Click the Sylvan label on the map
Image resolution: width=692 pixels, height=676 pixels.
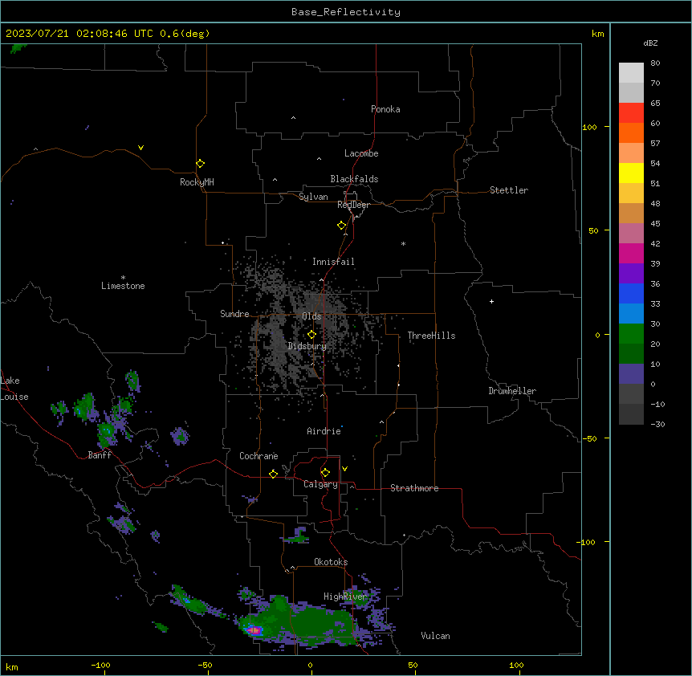[x=313, y=197]
